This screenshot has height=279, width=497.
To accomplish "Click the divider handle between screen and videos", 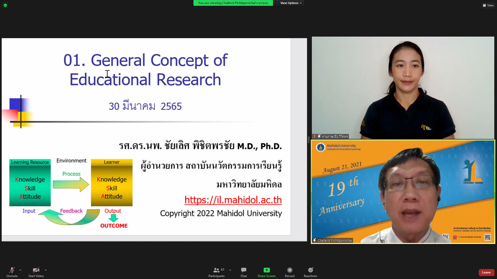I will (309, 140).
